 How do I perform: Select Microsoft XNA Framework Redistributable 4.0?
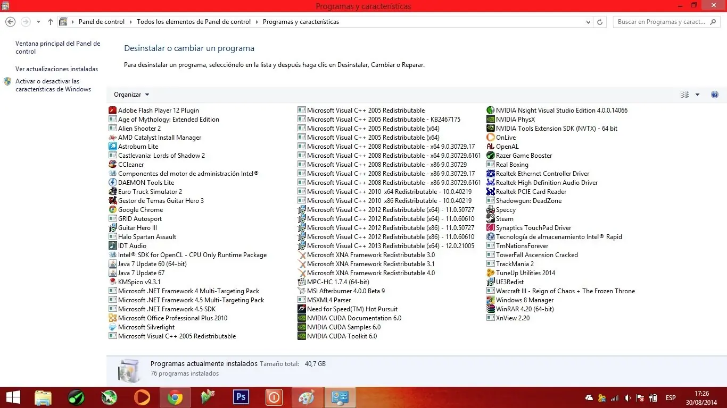tap(366, 273)
